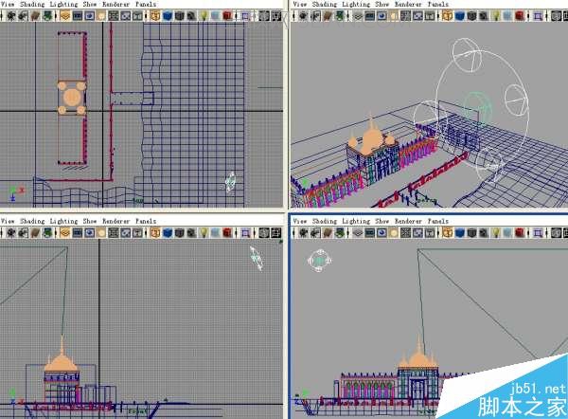Toggle film gate in front-view panel toolbar
The width and height of the screenshot is (568, 419).
(x=369, y=232)
